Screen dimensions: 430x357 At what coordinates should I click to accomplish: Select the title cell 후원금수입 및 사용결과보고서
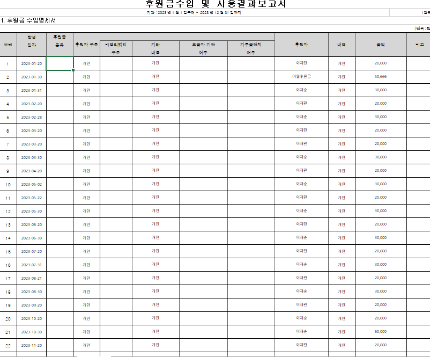pos(216,4)
